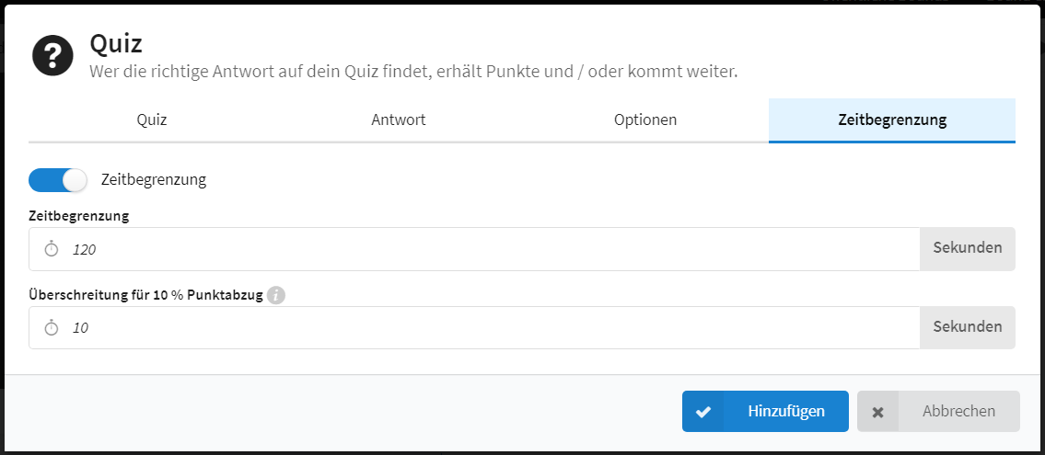This screenshot has width=1045, height=455.
Task: Click the X icon on Abbrechen
Action: [x=877, y=412]
